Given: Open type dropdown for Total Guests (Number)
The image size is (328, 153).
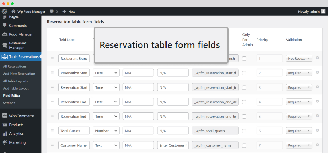Looking at the screenshot, I should point(106,131).
